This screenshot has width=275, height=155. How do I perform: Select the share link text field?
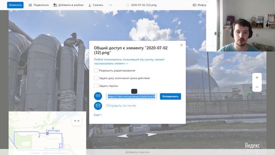tap(131, 96)
